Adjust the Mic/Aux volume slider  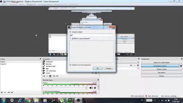[x=86, y=88]
